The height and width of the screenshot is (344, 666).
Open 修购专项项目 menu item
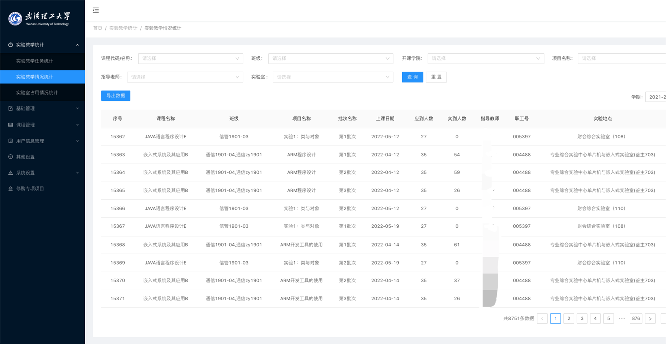coord(43,189)
